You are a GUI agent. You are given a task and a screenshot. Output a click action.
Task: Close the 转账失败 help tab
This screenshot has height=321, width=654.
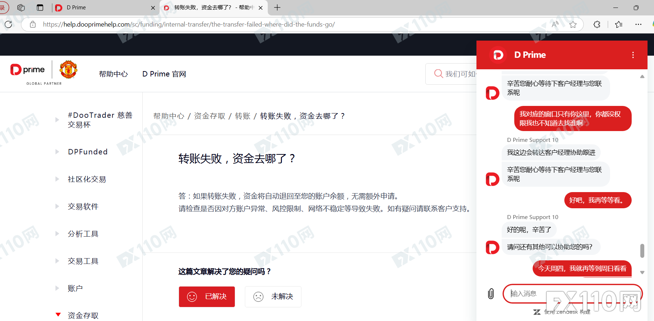261,8
